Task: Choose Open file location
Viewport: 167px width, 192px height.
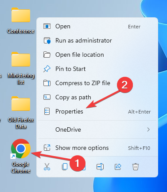Action: pyautogui.click(x=97, y=55)
